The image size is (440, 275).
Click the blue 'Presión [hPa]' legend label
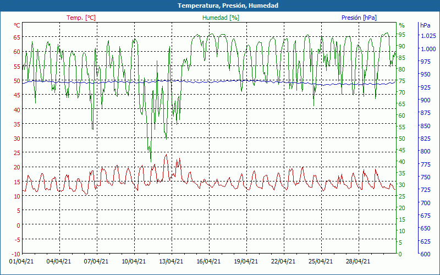point(359,18)
